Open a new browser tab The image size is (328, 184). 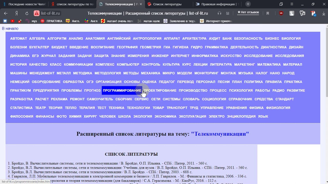coord(248,4)
